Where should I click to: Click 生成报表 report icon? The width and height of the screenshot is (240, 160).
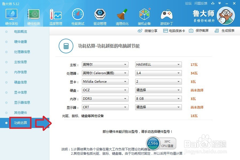(217, 31)
